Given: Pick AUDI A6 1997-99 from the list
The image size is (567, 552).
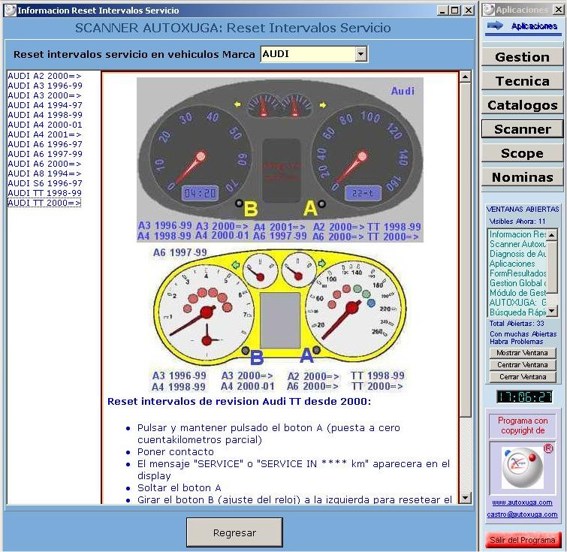Looking at the screenshot, I should point(45,154).
